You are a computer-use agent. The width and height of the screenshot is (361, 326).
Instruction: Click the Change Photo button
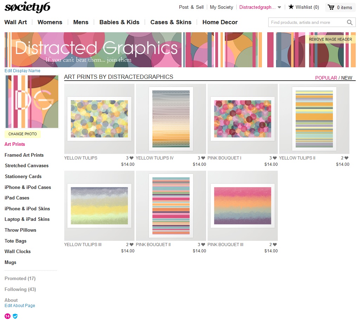pos(22,134)
